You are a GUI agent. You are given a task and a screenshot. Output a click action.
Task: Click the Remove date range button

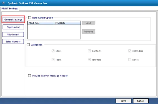pos(89,32)
